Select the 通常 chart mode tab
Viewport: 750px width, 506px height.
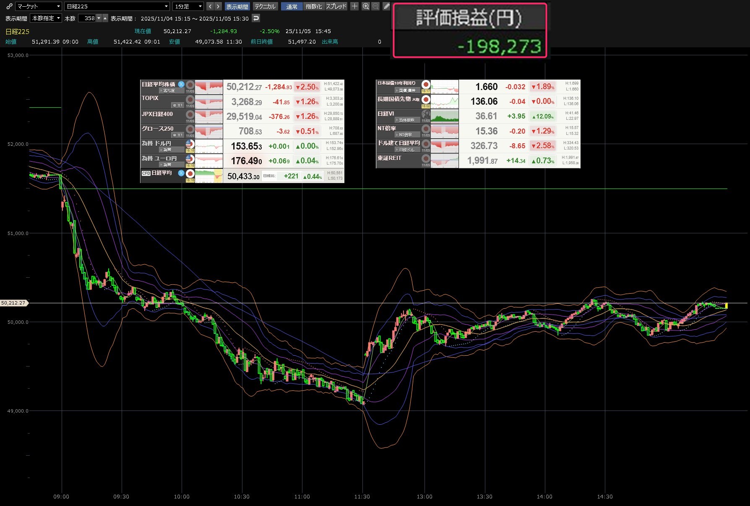[292, 6]
